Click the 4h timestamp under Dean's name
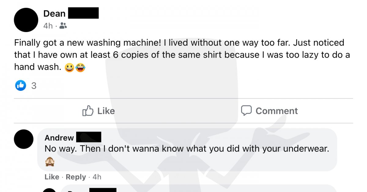This screenshot has width=367, height=192. point(48,26)
